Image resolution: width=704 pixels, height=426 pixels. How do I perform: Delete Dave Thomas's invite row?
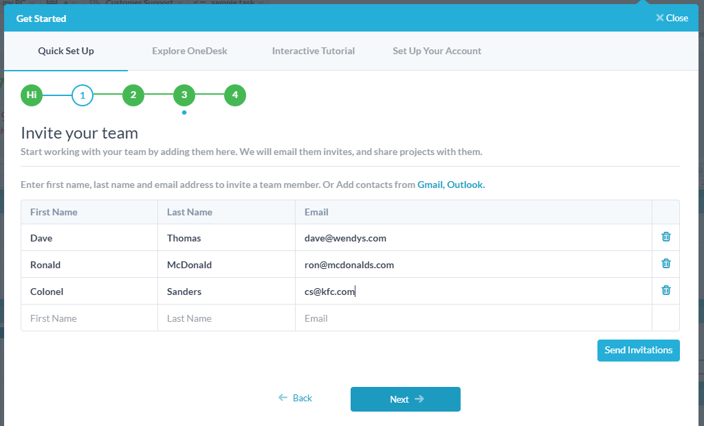pyautogui.click(x=665, y=236)
